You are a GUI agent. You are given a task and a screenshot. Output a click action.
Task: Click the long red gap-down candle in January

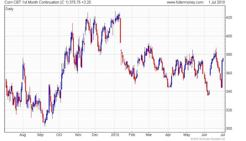[120, 30]
